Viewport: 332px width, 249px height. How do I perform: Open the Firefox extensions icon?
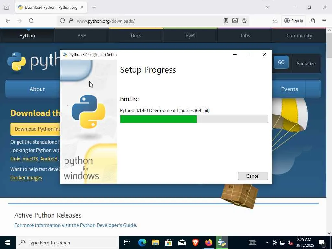point(313,21)
